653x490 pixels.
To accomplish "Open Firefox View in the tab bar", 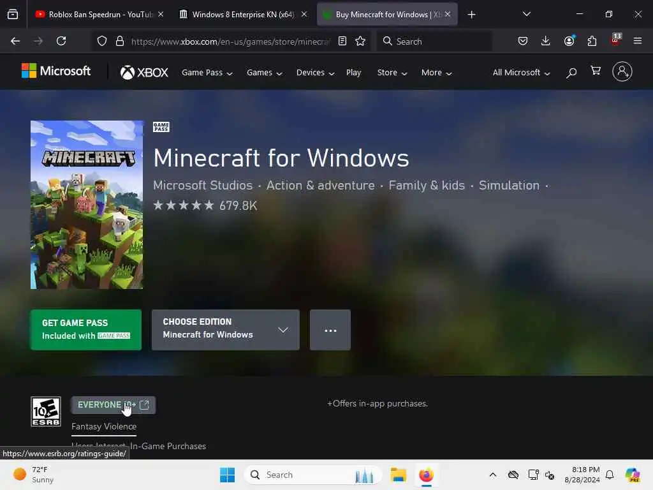I will 13,15.
